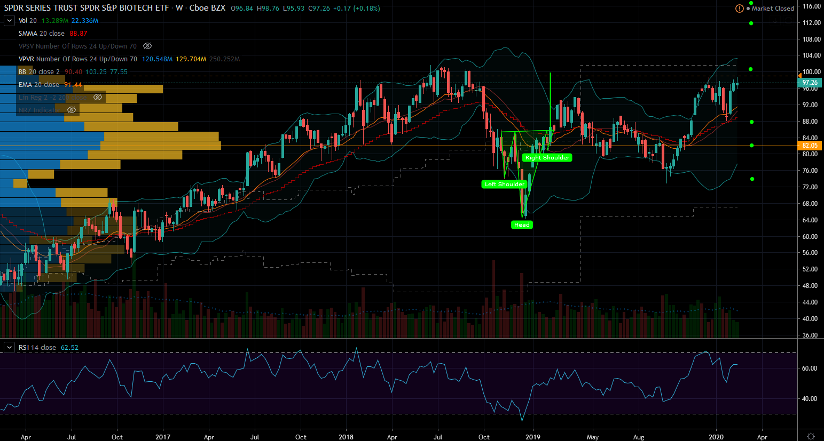Click the 116.00 price axis label
This screenshot has height=441, width=824.
811,6
